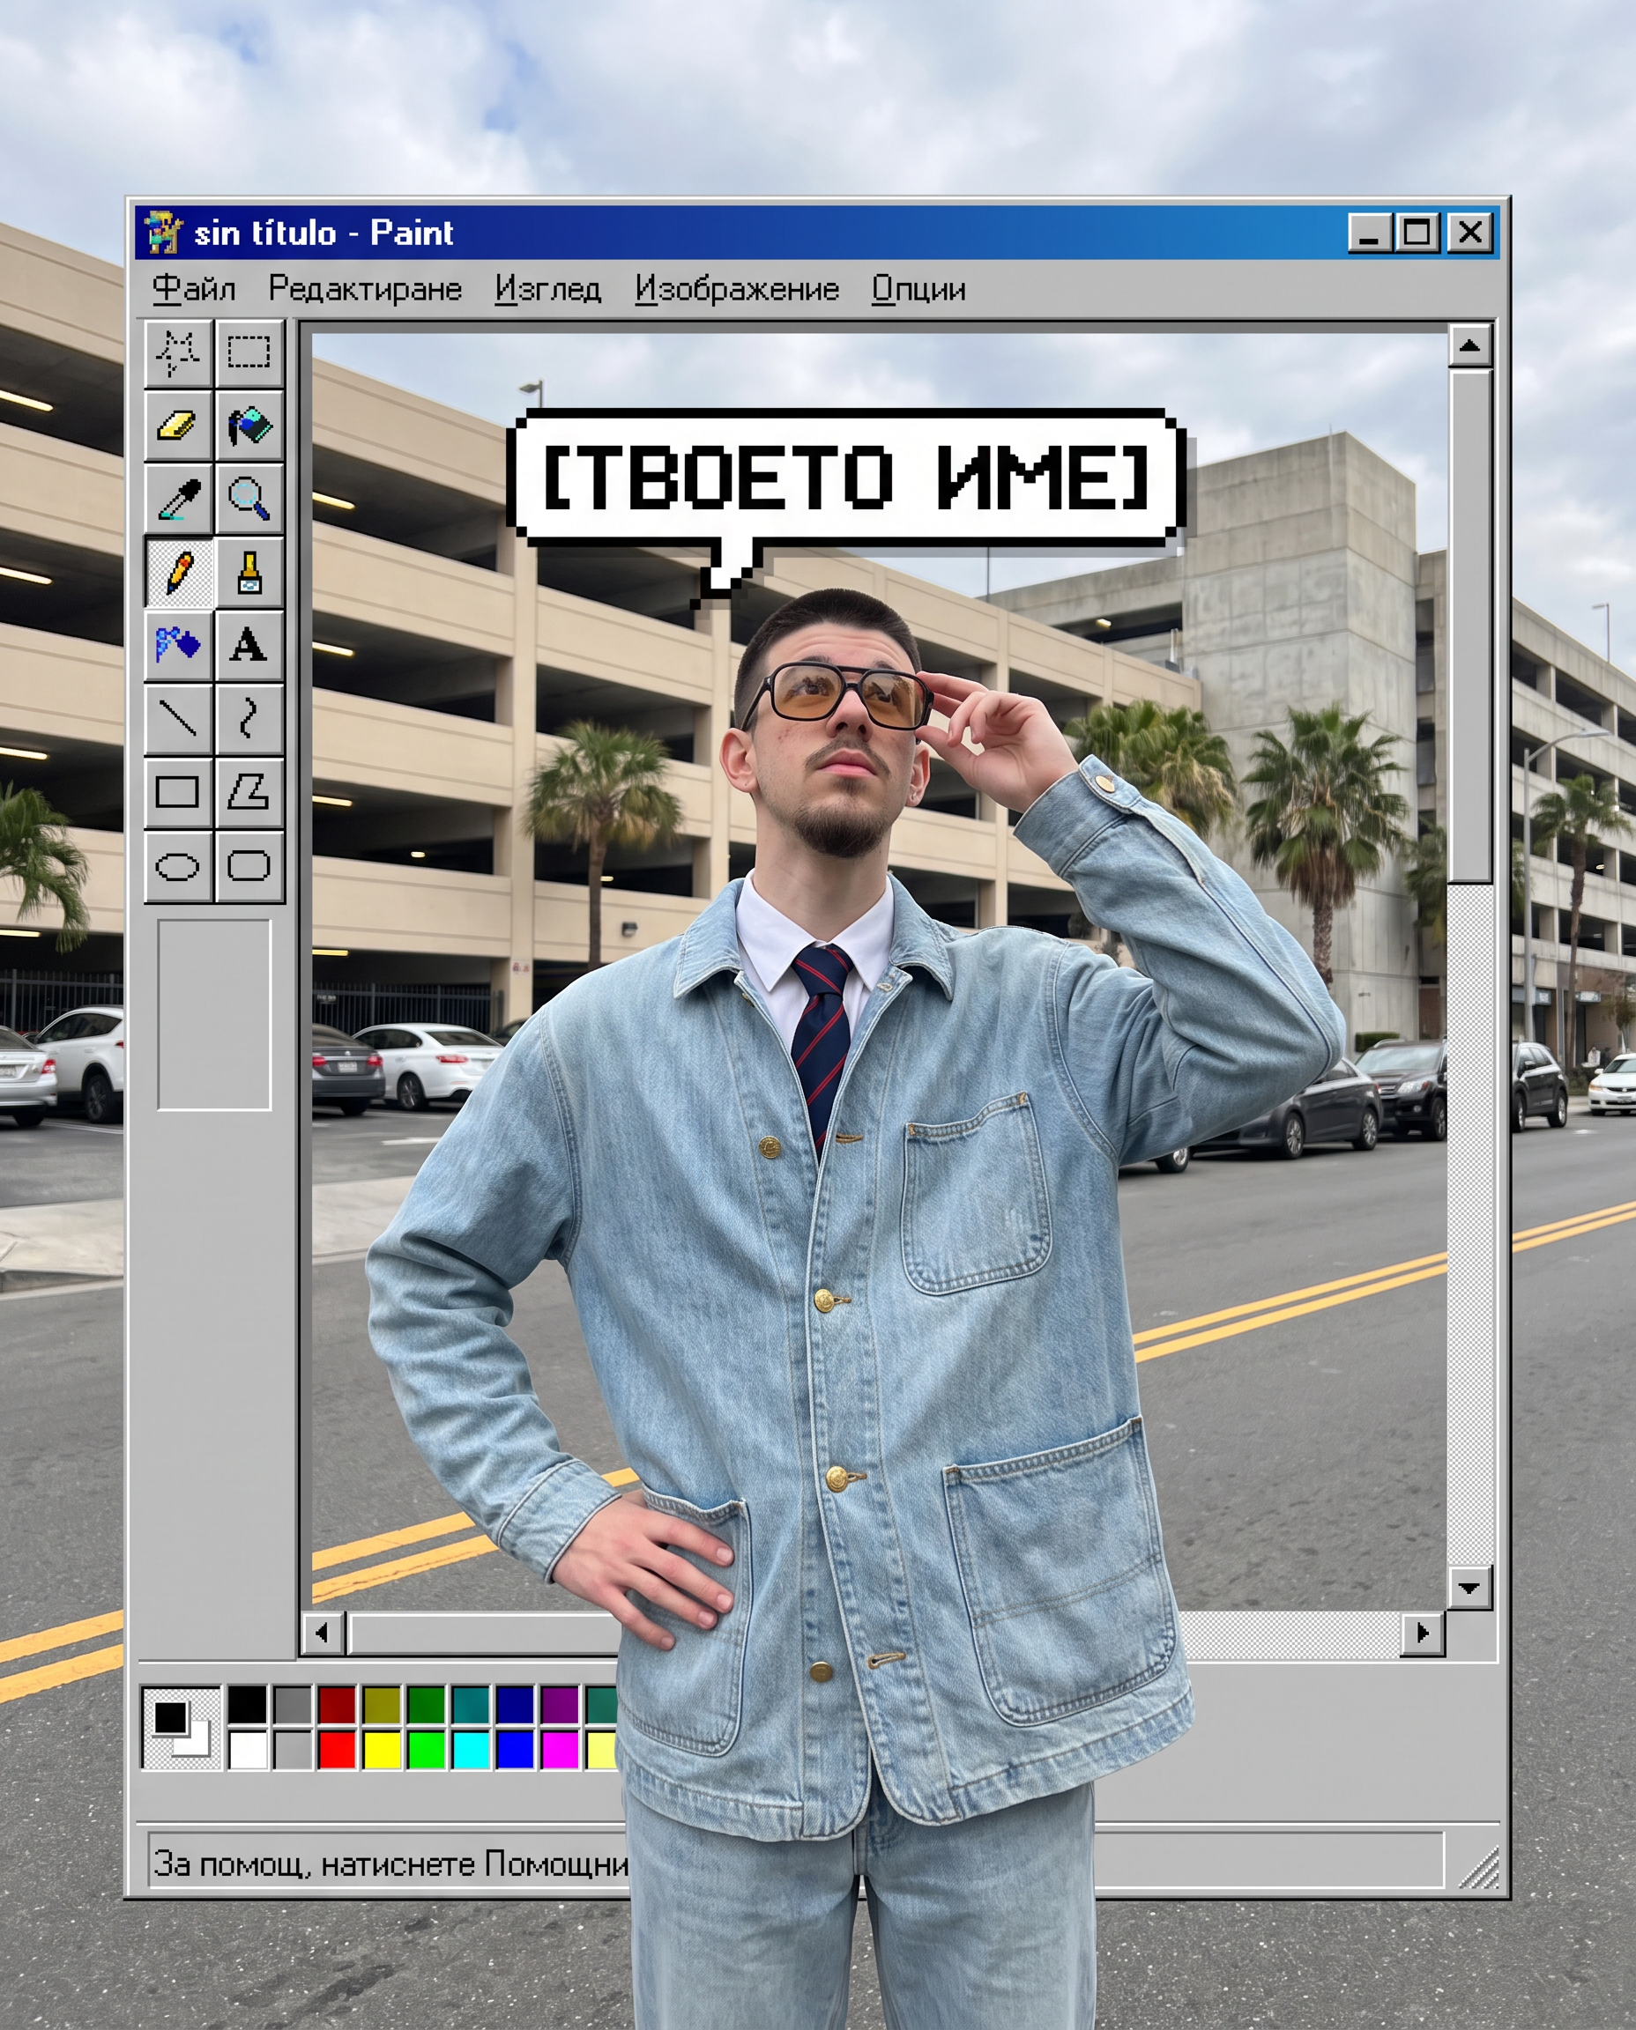Click the vertical scrollbar down arrow
Viewport: 1636px width, 2030px height.
point(1469,1589)
